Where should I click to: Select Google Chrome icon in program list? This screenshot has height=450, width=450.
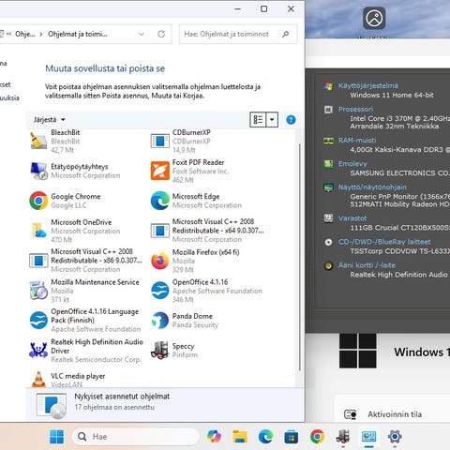38,201
